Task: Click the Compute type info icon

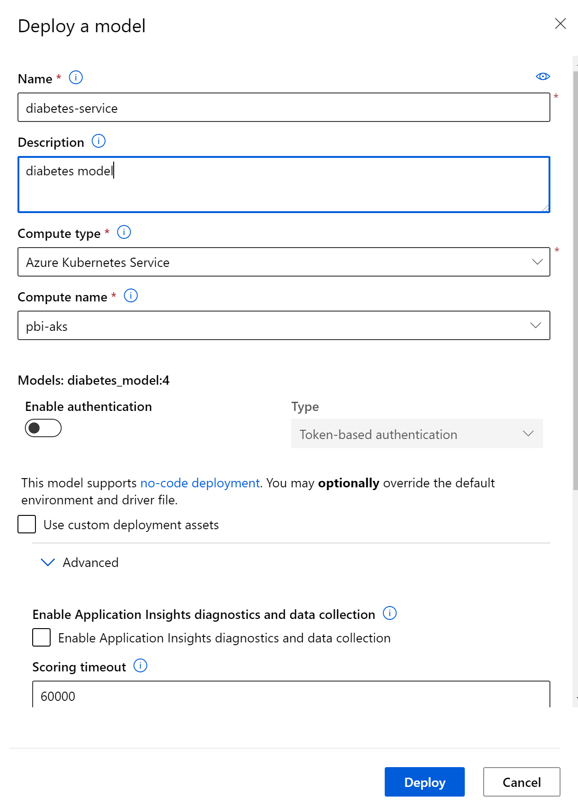Action: tap(124, 232)
